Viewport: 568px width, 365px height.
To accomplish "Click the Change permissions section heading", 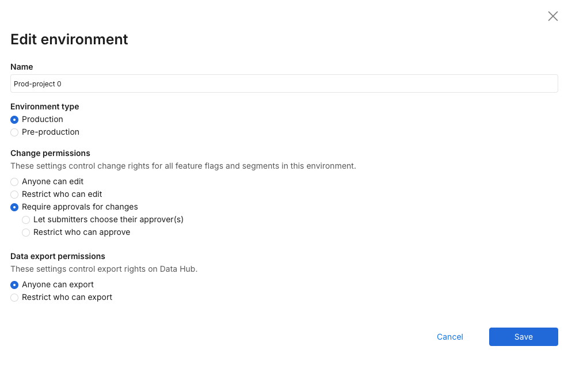I will click(51, 153).
